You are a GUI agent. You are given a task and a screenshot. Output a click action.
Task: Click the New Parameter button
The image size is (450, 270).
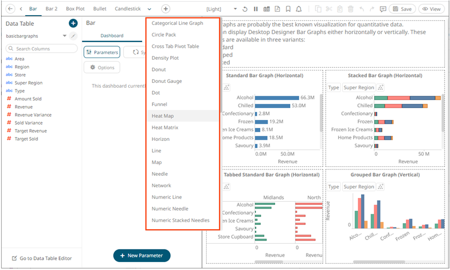(x=142, y=255)
